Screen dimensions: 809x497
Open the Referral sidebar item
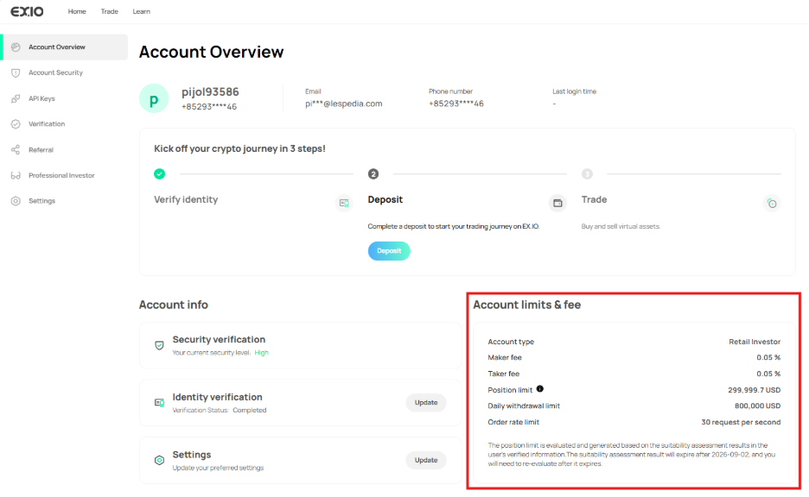click(x=41, y=150)
